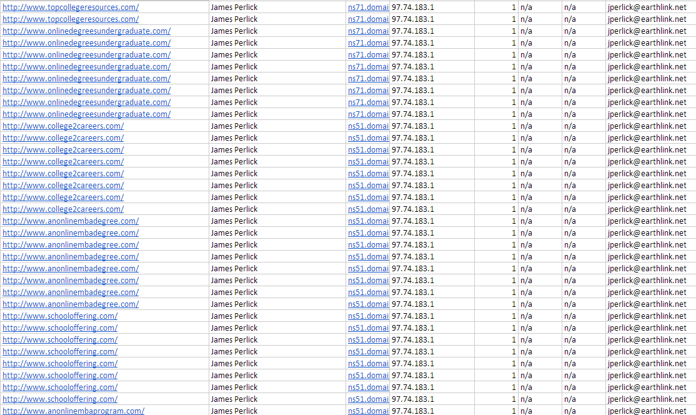Open the second topcollegeresources.com link
This screenshot has height=415, width=696.
[x=71, y=19]
